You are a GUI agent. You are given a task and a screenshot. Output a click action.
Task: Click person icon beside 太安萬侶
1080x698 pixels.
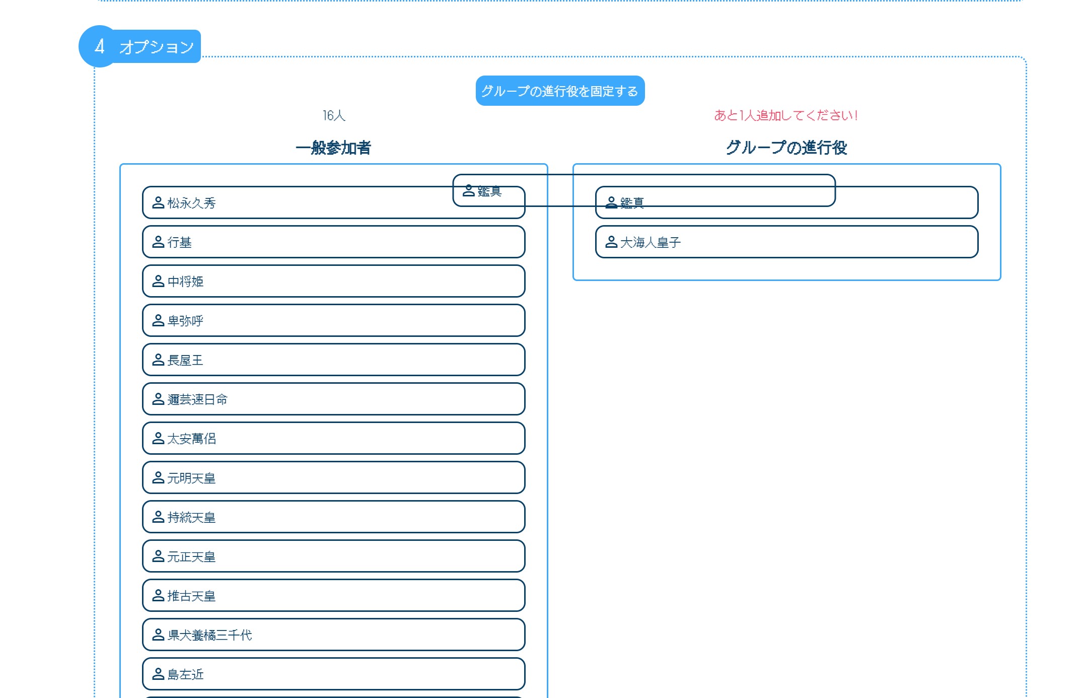[x=158, y=438]
